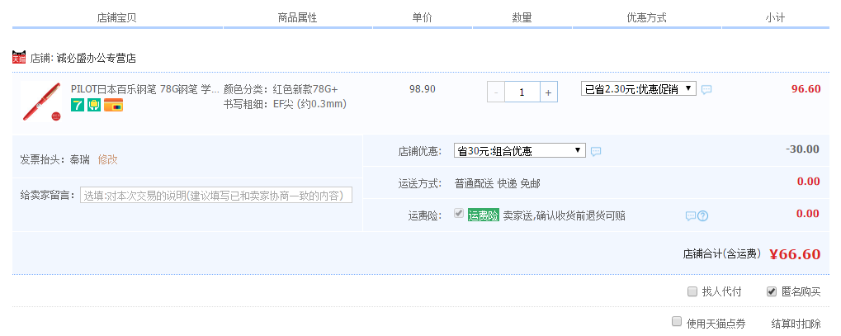
Task: Click the shop total ¥66.60
Action: (795, 254)
